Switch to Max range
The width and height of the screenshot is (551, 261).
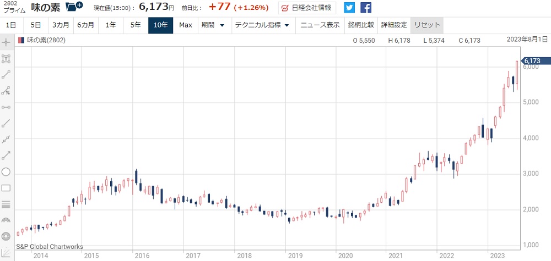pos(186,25)
